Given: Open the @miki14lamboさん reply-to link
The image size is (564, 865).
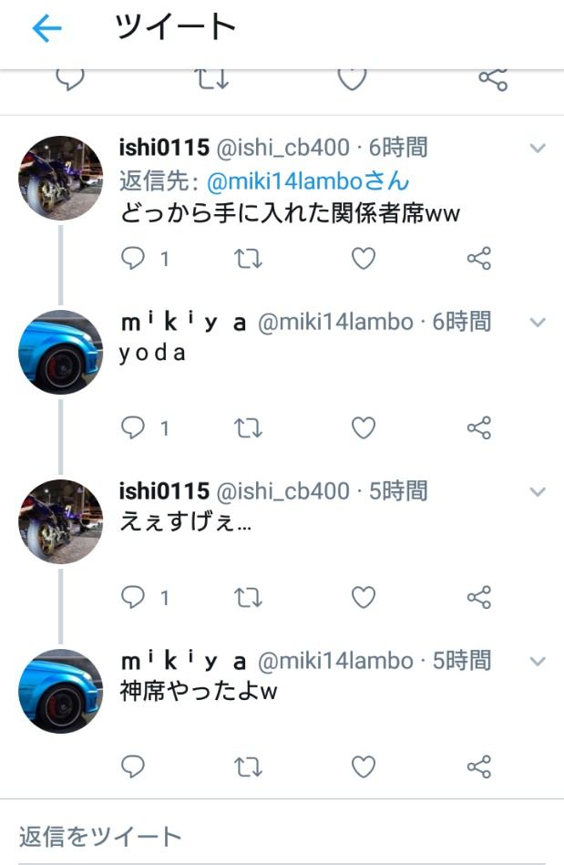Looking at the screenshot, I should click(x=308, y=181).
